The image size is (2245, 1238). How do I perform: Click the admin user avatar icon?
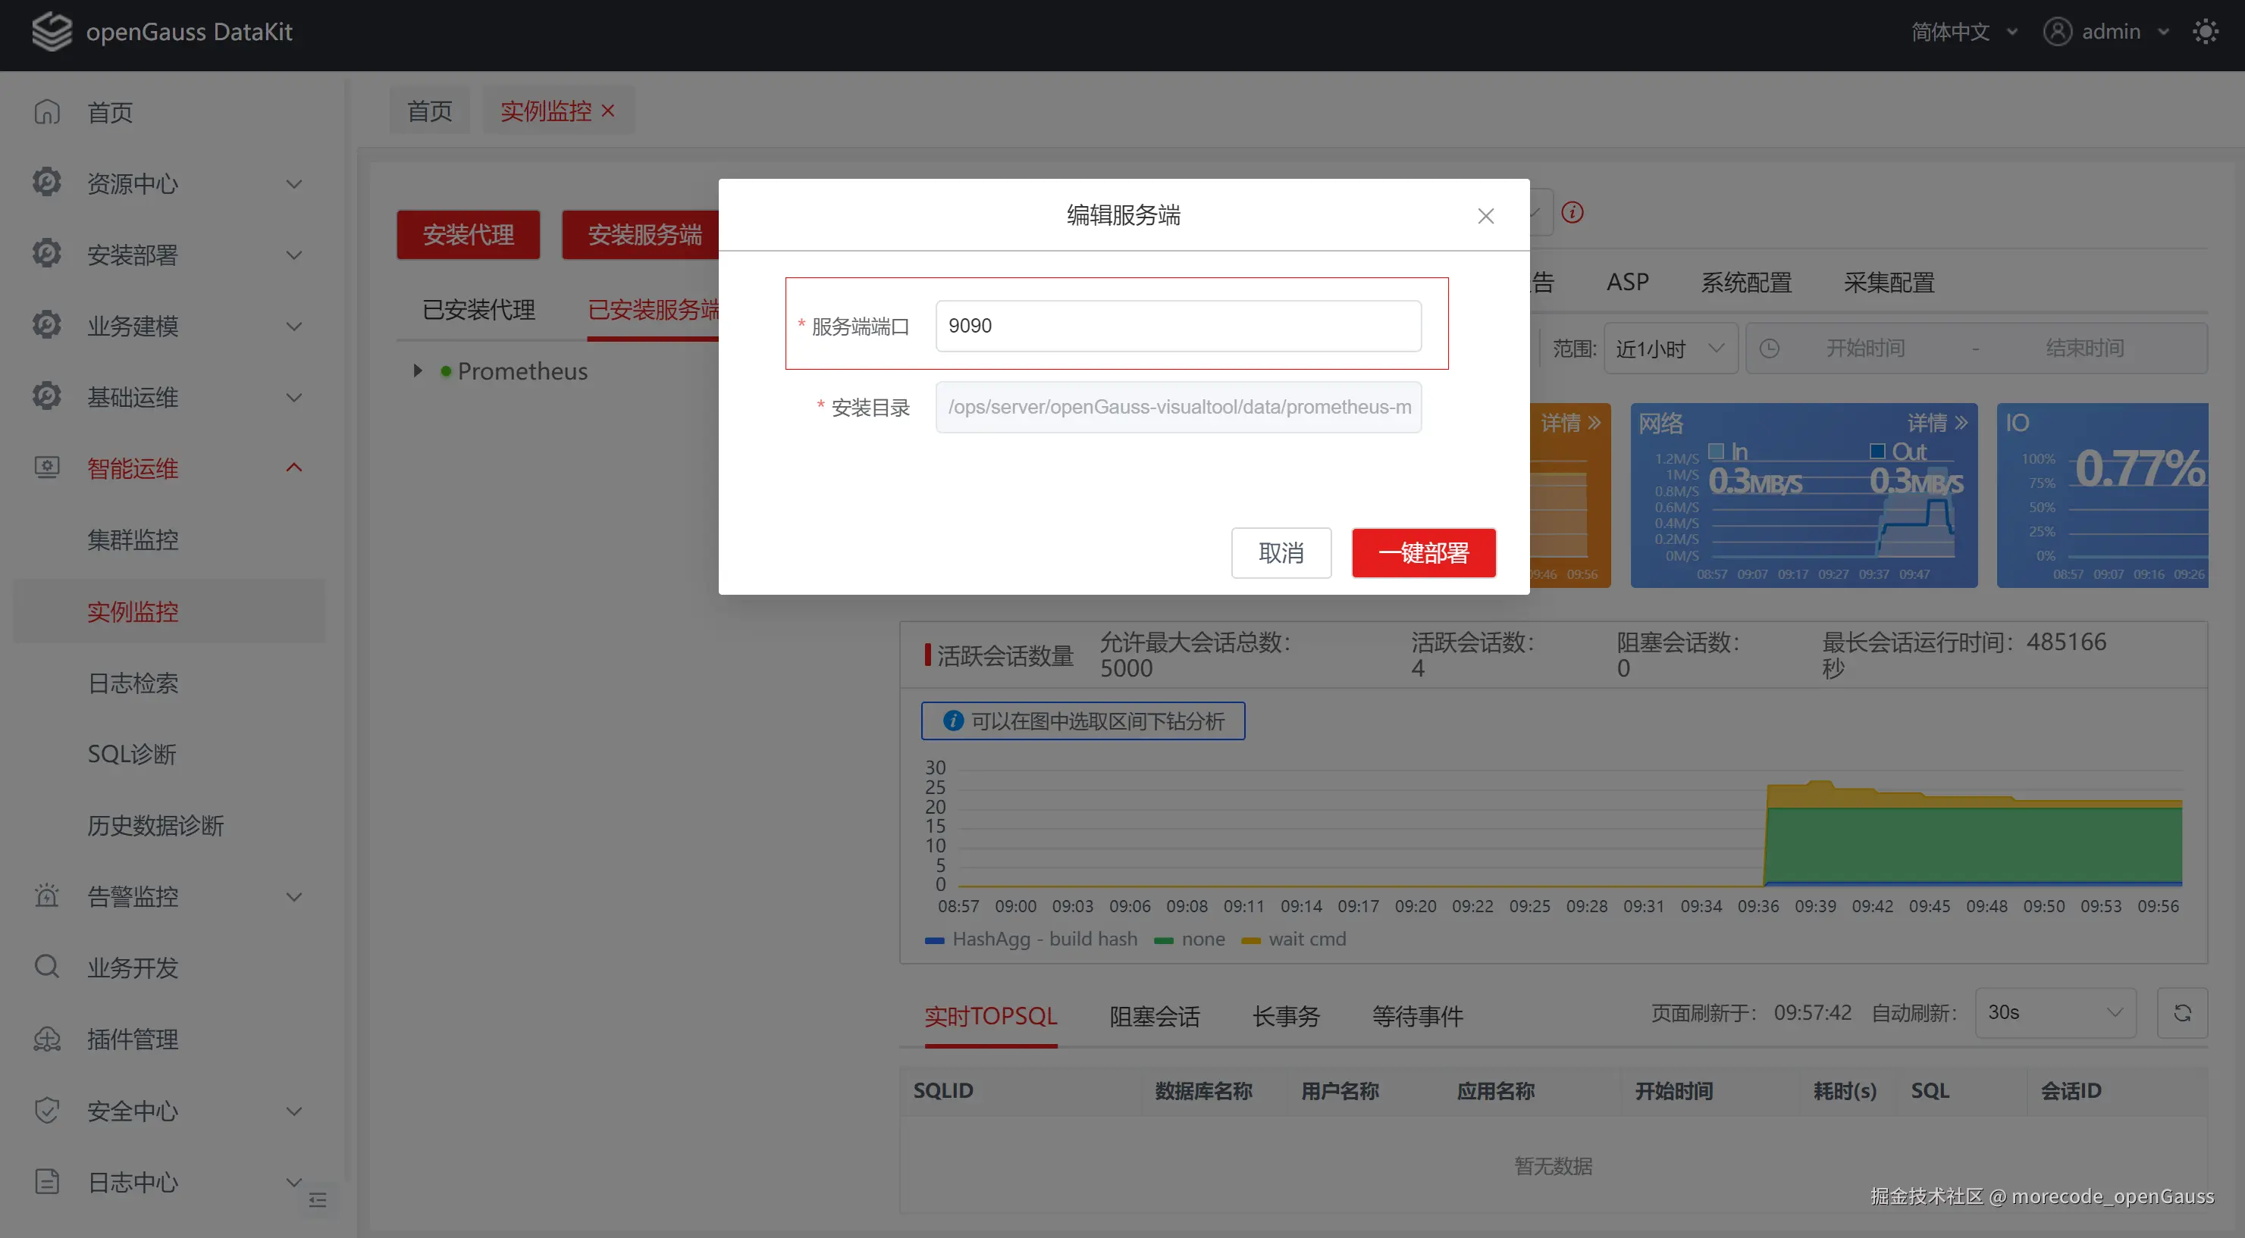[2057, 33]
